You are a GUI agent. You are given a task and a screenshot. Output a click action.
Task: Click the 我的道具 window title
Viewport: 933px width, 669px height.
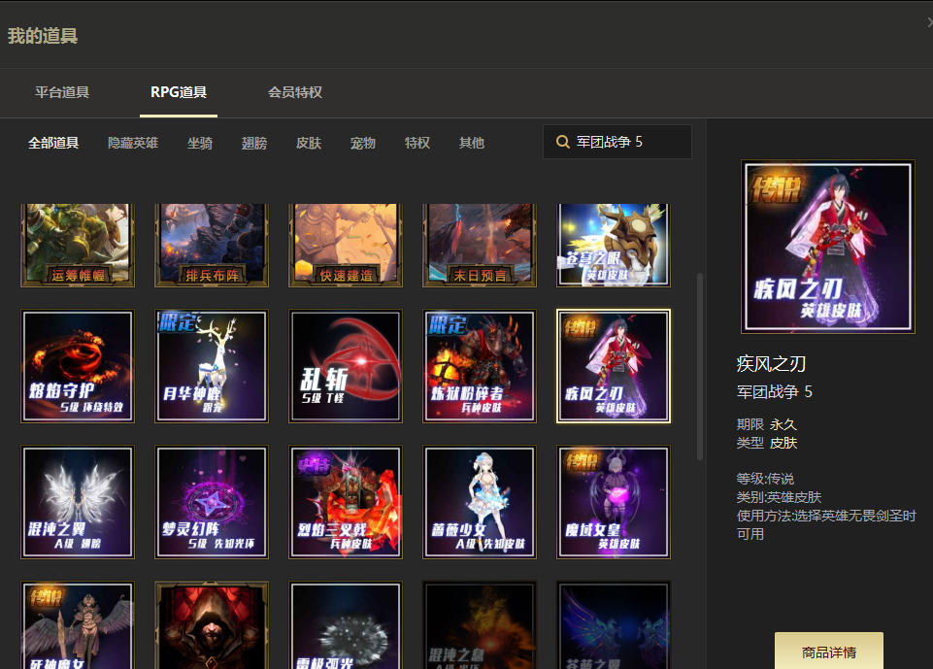point(43,36)
